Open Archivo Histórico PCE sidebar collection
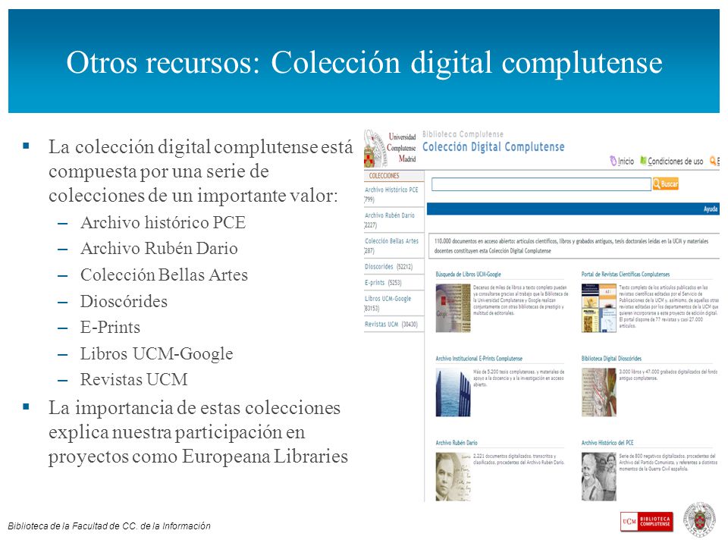The height and width of the screenshot is (546, 728). click(x=391, y=195)
